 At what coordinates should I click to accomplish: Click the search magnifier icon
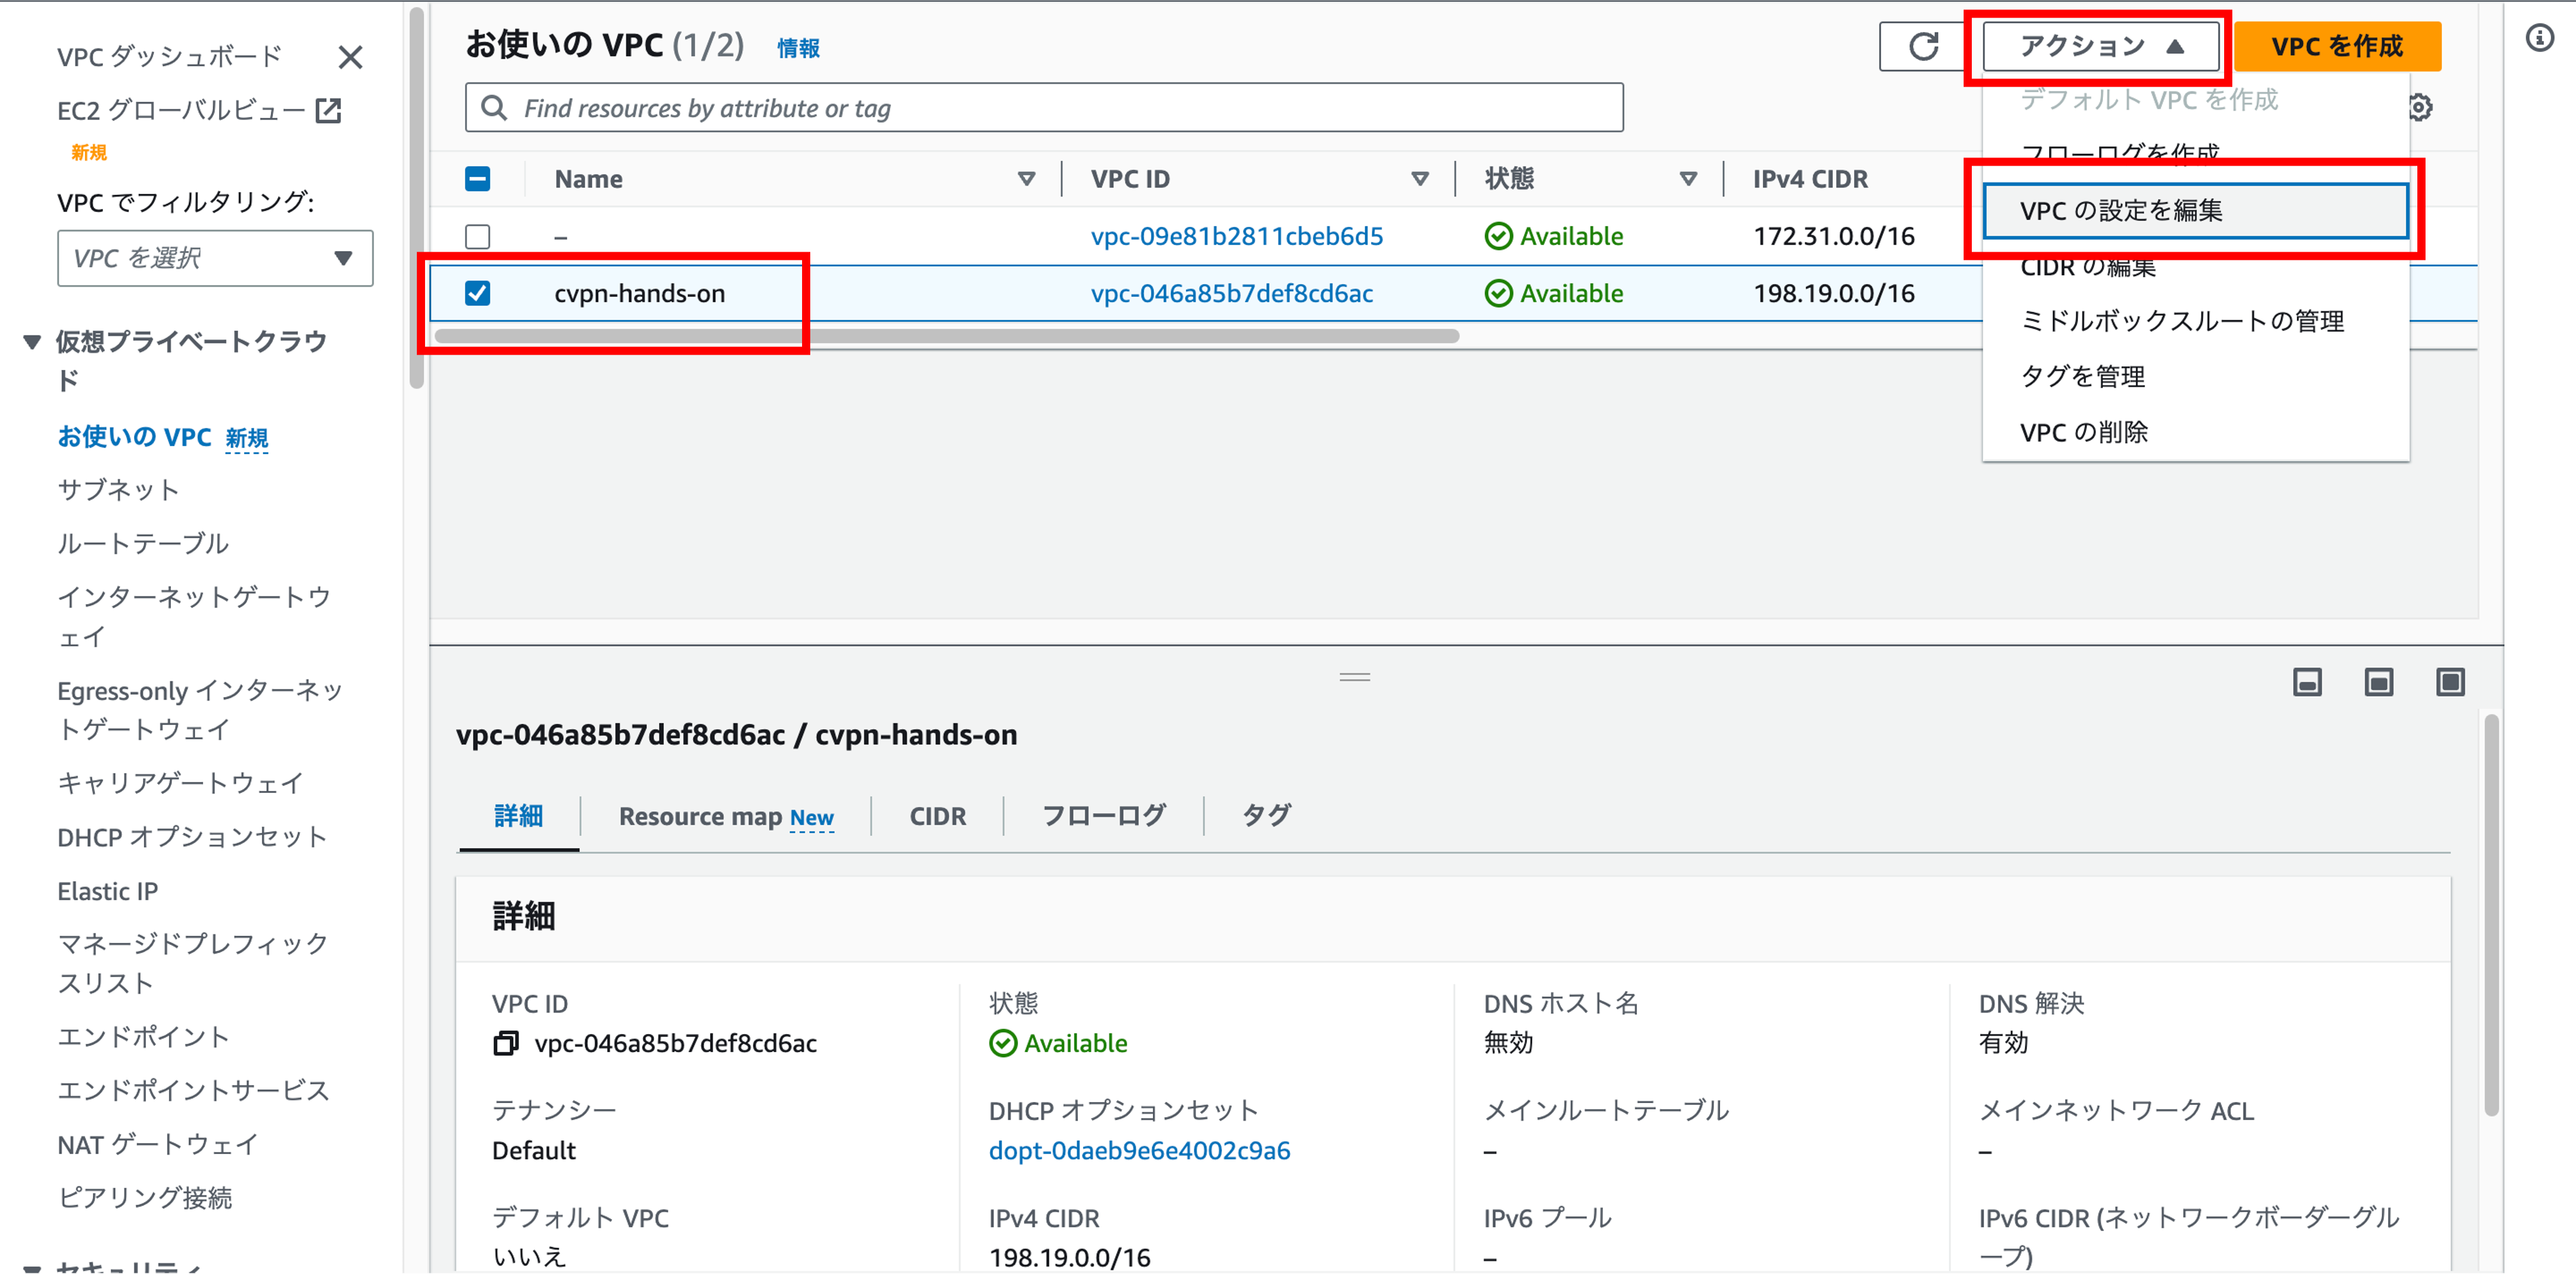[x=494, y=107]
